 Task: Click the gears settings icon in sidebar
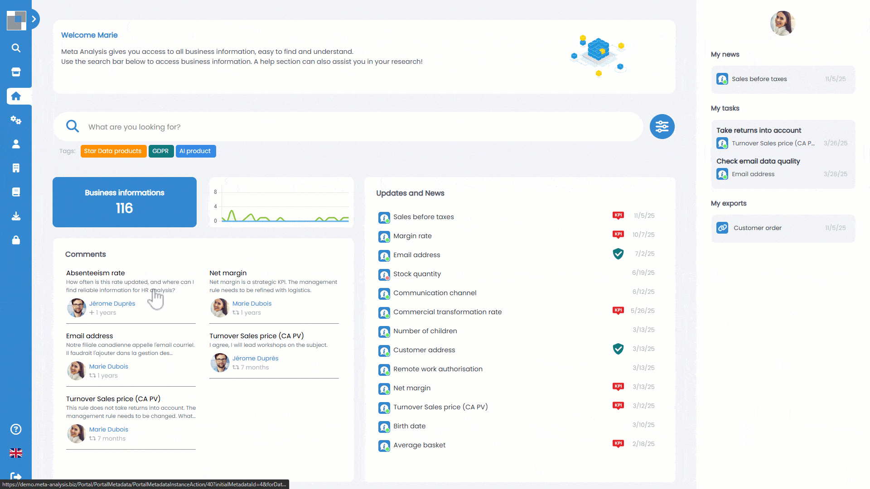tap(16, 120)
